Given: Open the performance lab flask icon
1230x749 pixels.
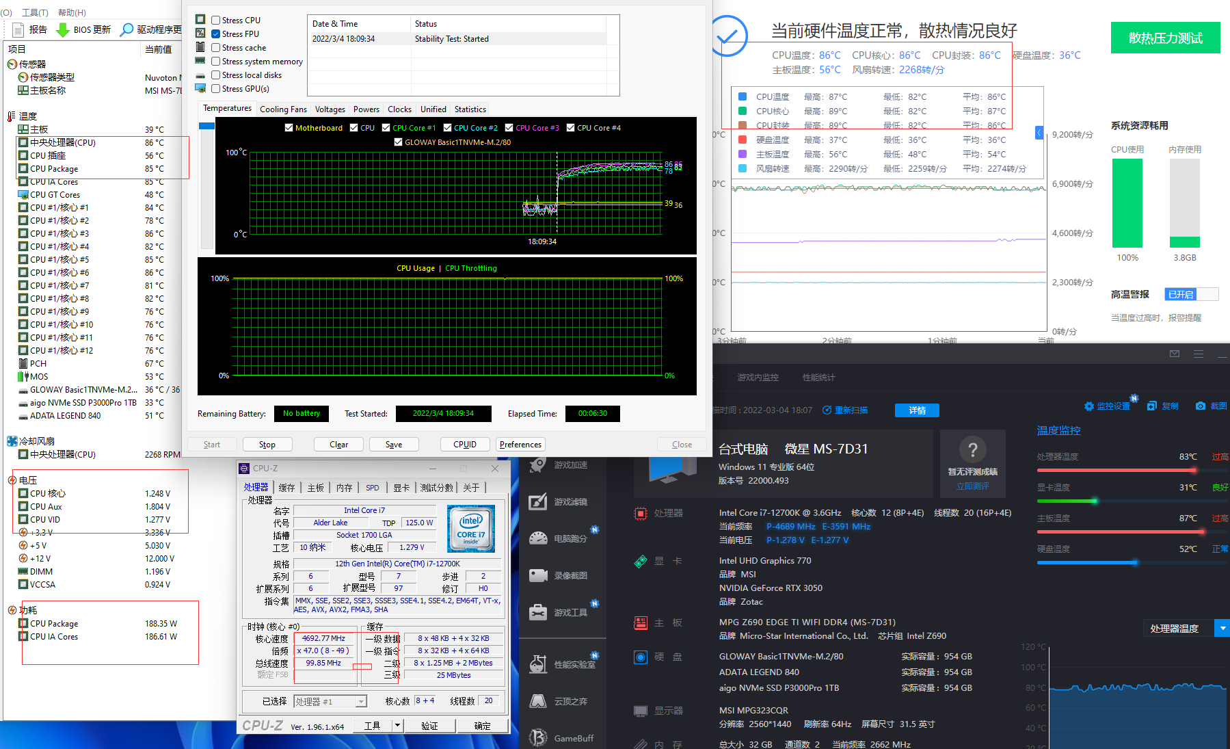Looking at the screenshot, I should (x=538, y=663).
